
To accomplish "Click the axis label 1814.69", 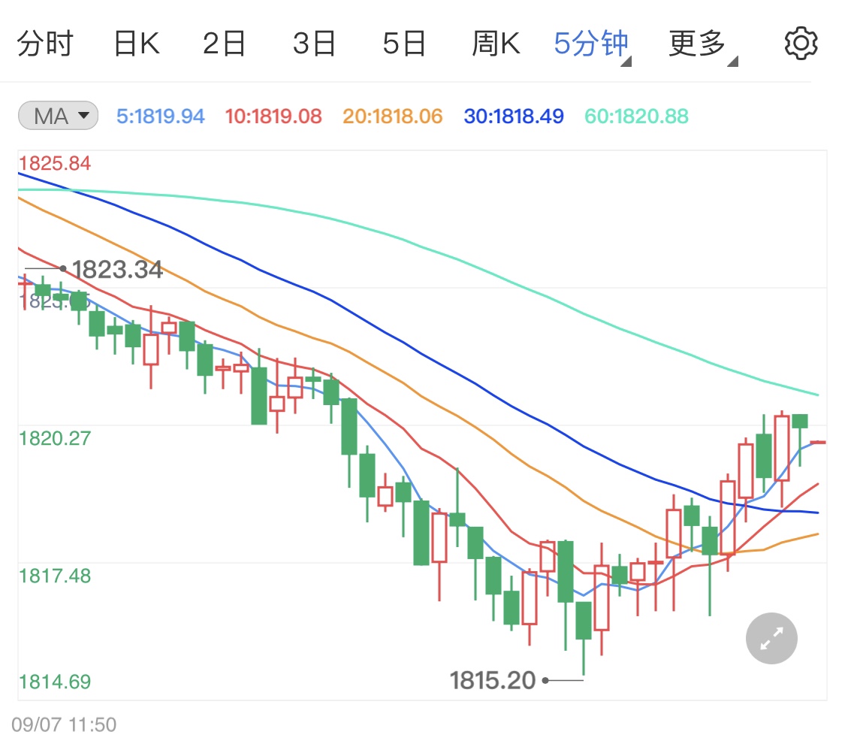I will click(x=54, y=682).
